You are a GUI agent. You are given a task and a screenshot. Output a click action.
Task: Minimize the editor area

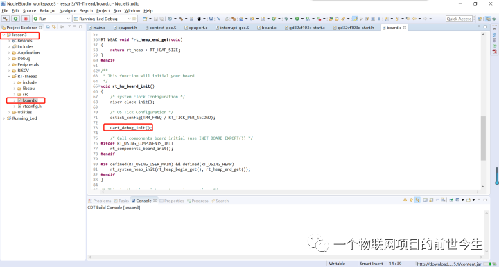(479, 27)
